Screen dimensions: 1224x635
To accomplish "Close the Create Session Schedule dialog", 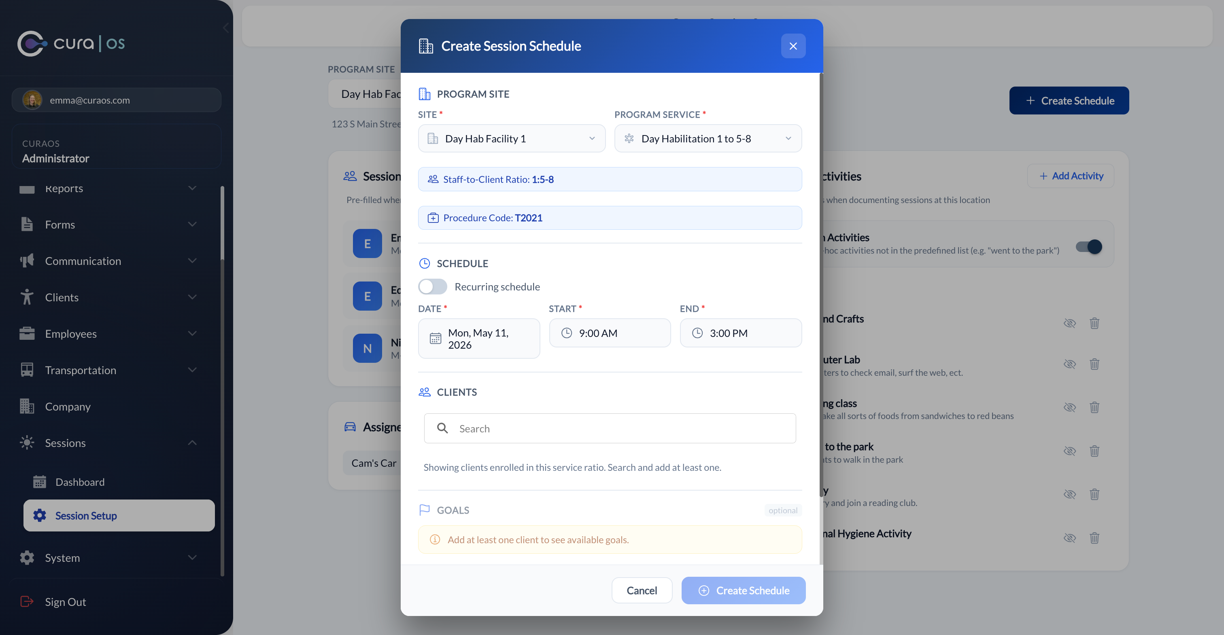I will (x=793, y=46).
